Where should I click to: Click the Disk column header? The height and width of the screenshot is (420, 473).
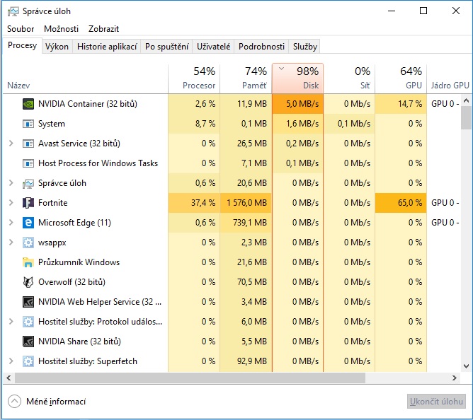tap(297, 78)
